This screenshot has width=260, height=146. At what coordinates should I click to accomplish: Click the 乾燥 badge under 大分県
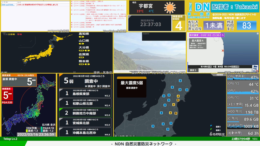[x=81, y=51]
